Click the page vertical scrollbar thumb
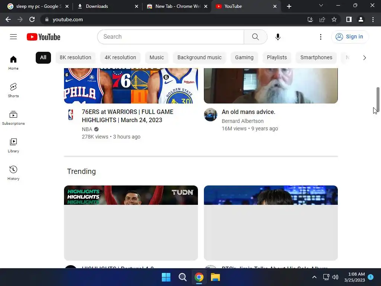Viewport: 381px width, 286px height. click(x=378, y=99)
